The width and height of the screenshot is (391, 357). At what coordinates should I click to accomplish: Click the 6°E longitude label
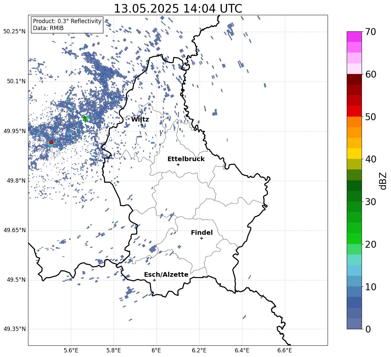pos(156,350)
